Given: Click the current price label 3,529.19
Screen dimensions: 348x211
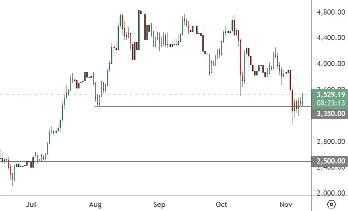Looking at the screenshot, I should (329, 95).
